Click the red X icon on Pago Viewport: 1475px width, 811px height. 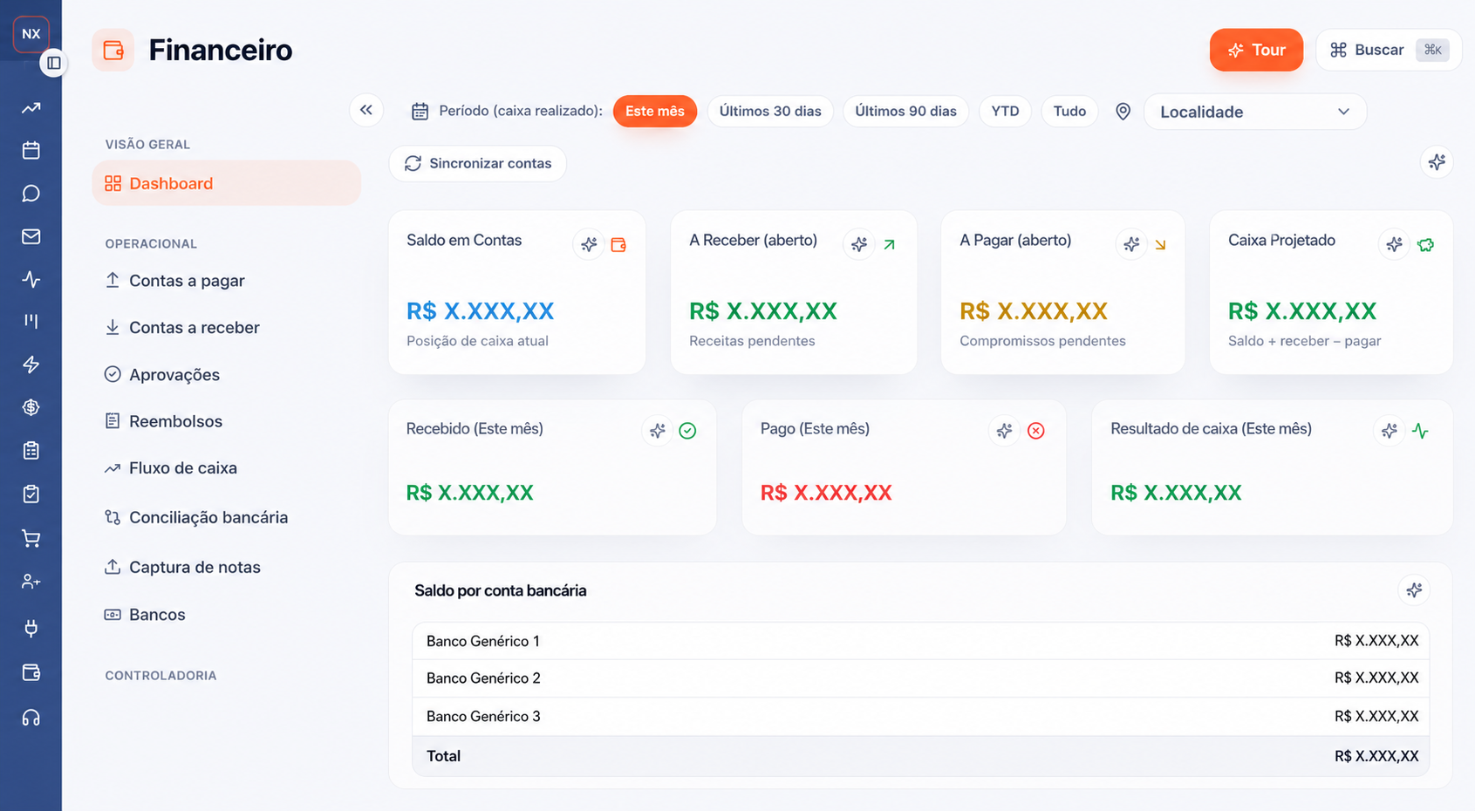(x=1036, y=431)
